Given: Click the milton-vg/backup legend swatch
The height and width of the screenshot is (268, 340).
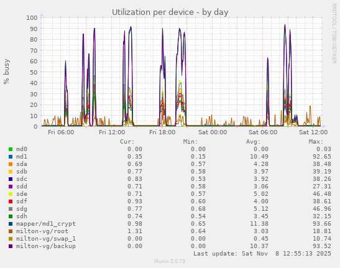Looking at the screenshot, I should pos(11,246).
